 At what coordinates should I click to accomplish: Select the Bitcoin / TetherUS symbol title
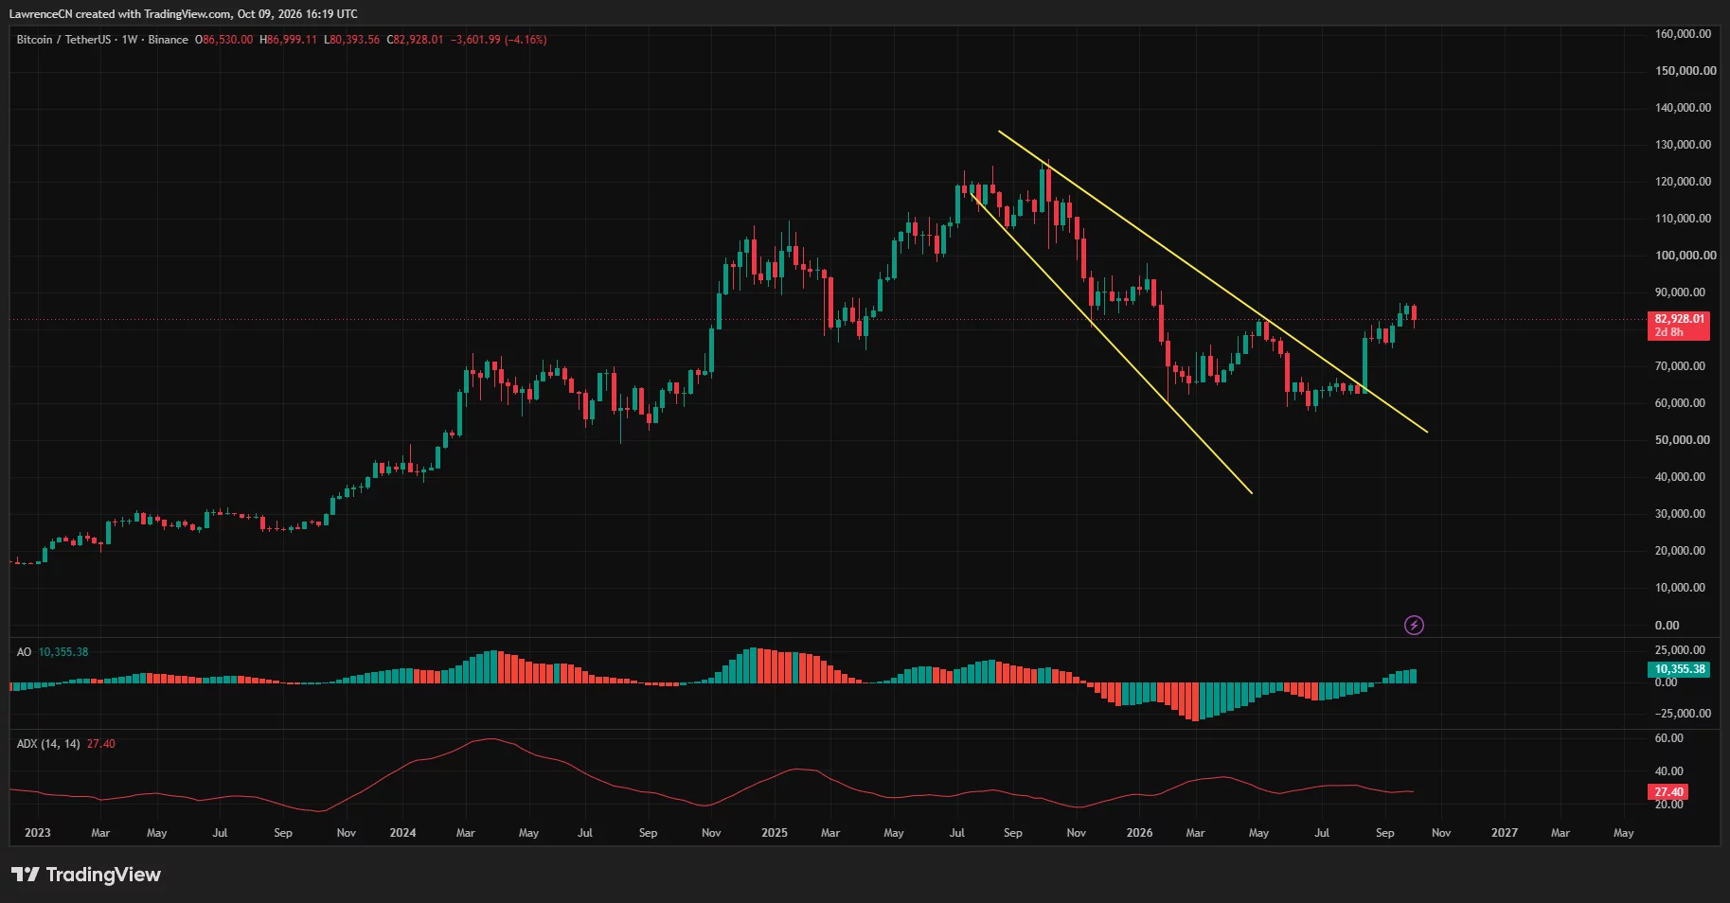63,40
